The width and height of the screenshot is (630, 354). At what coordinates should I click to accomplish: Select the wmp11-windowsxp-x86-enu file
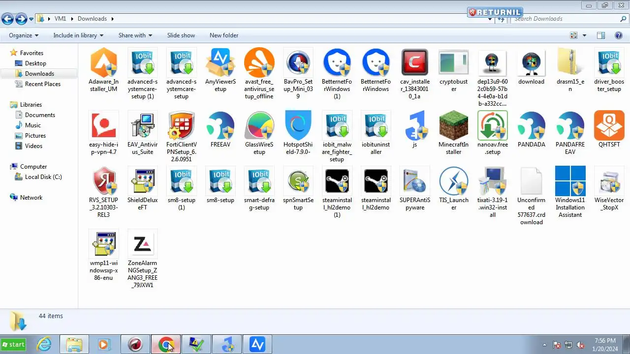(x=103, y=244)
